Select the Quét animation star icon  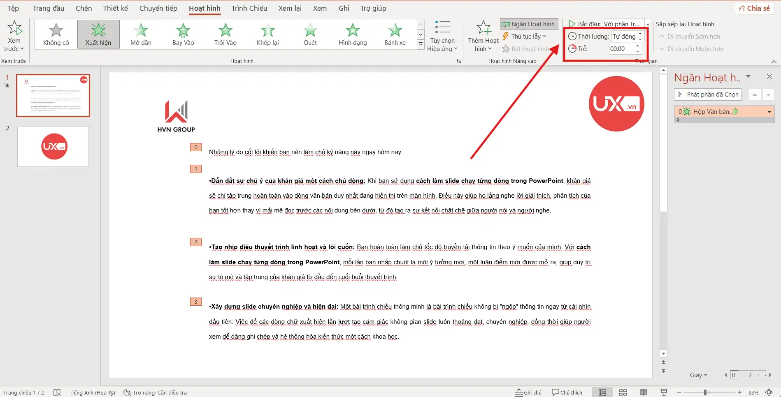coord(310,30)
